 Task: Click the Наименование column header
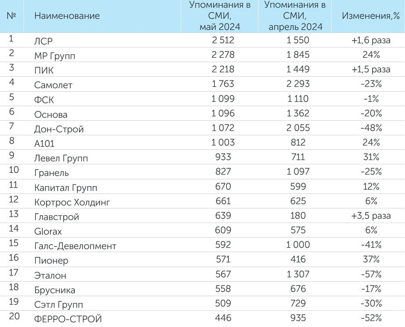click(67, 16)
